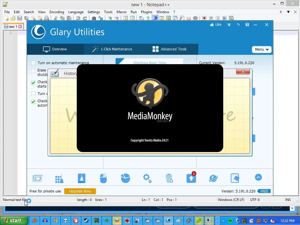Click Notepad++ New file toolbar icon
The width and height of the screenshot is (300, 225).
[x=6, y=18]
